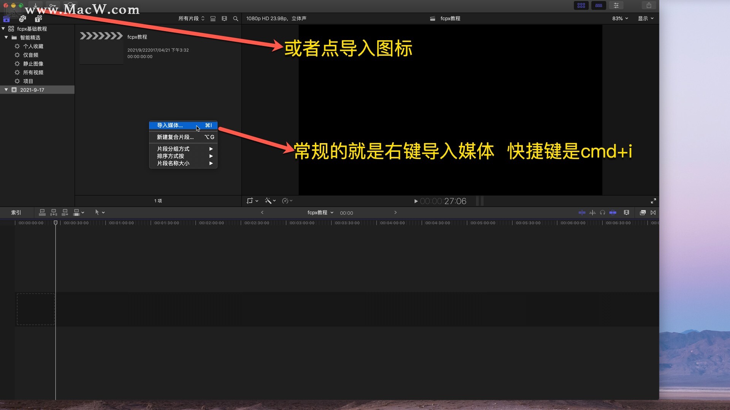This screenshot has width=730, height=410.
Task: Open the enhancement magic wand menu
Action: click(x=270, y=201)
